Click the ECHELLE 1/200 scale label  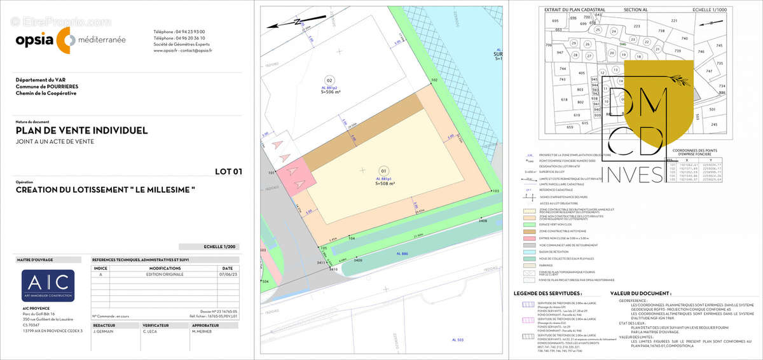click(210, 246)
